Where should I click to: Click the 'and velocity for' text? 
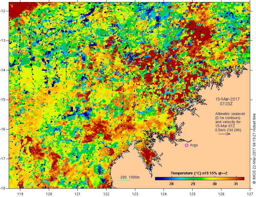[x=228, y=122]
